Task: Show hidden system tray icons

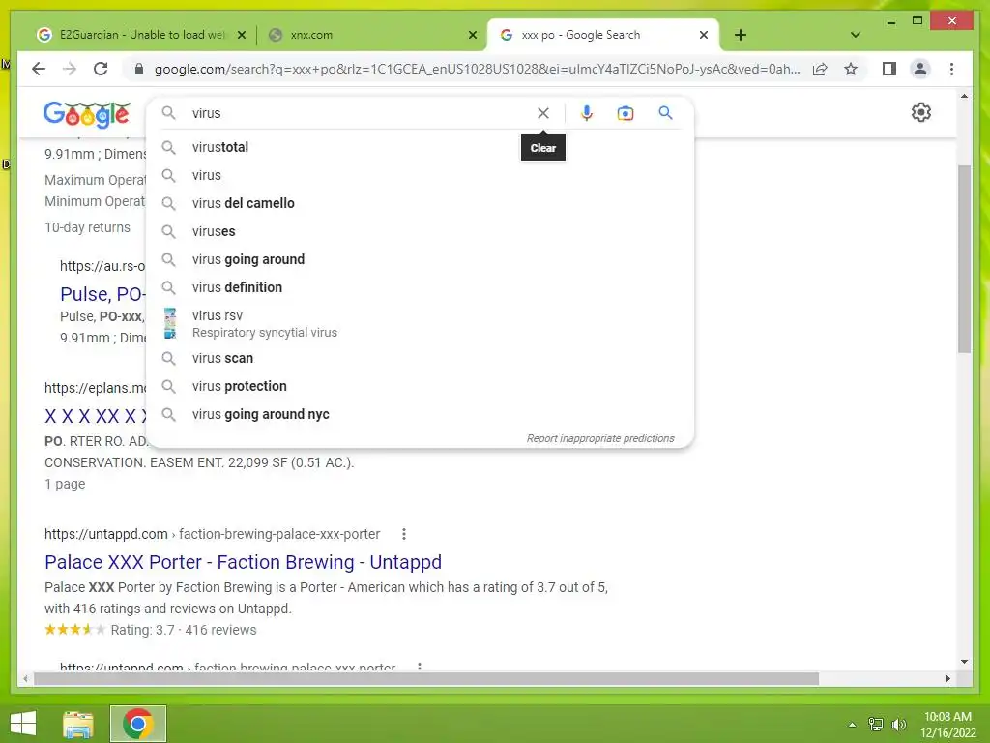Action: pyautogui.click(x=853, y=725)
